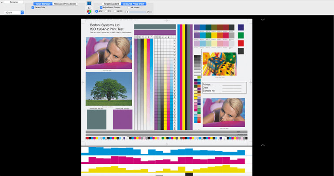
Task: Switch to left Measured Press Sheet tab
Action: pos(63,3)
